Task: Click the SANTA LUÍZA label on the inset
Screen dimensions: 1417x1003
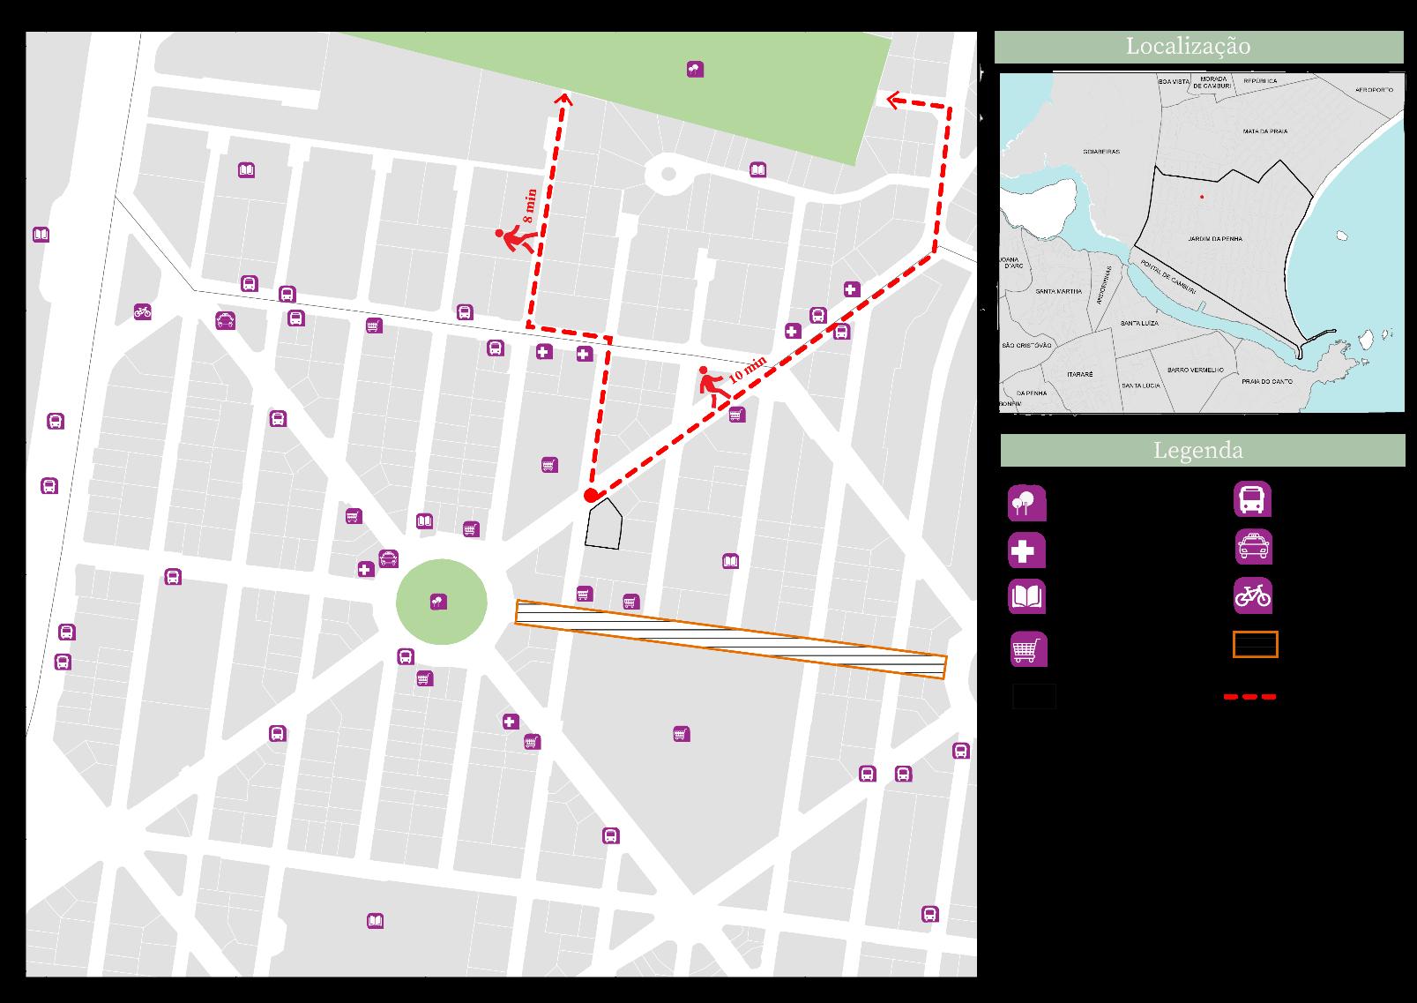Action: tap(1139, 324)
